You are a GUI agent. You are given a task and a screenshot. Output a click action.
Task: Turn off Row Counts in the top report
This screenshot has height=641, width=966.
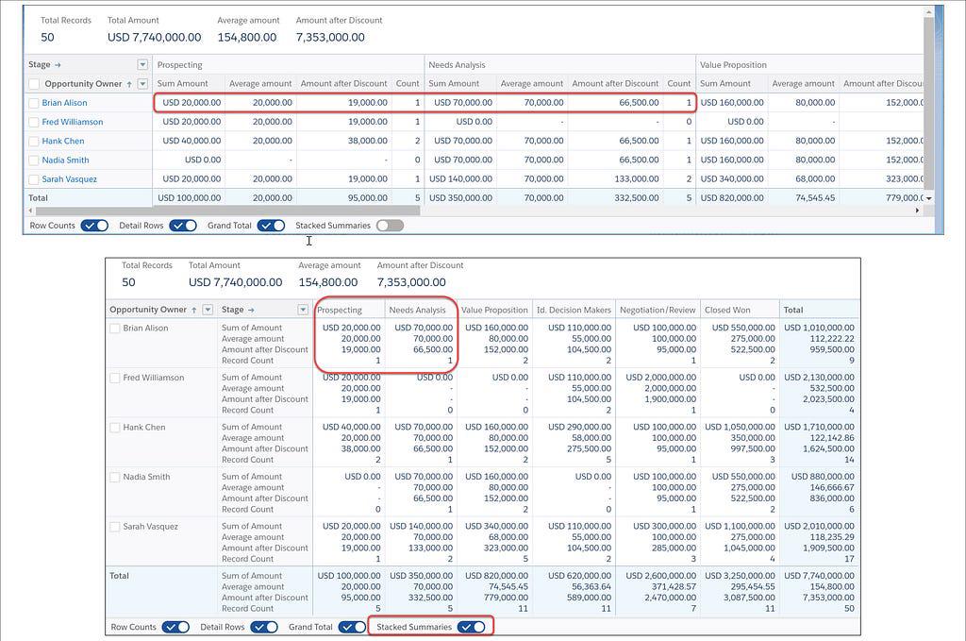click(94, 226)
